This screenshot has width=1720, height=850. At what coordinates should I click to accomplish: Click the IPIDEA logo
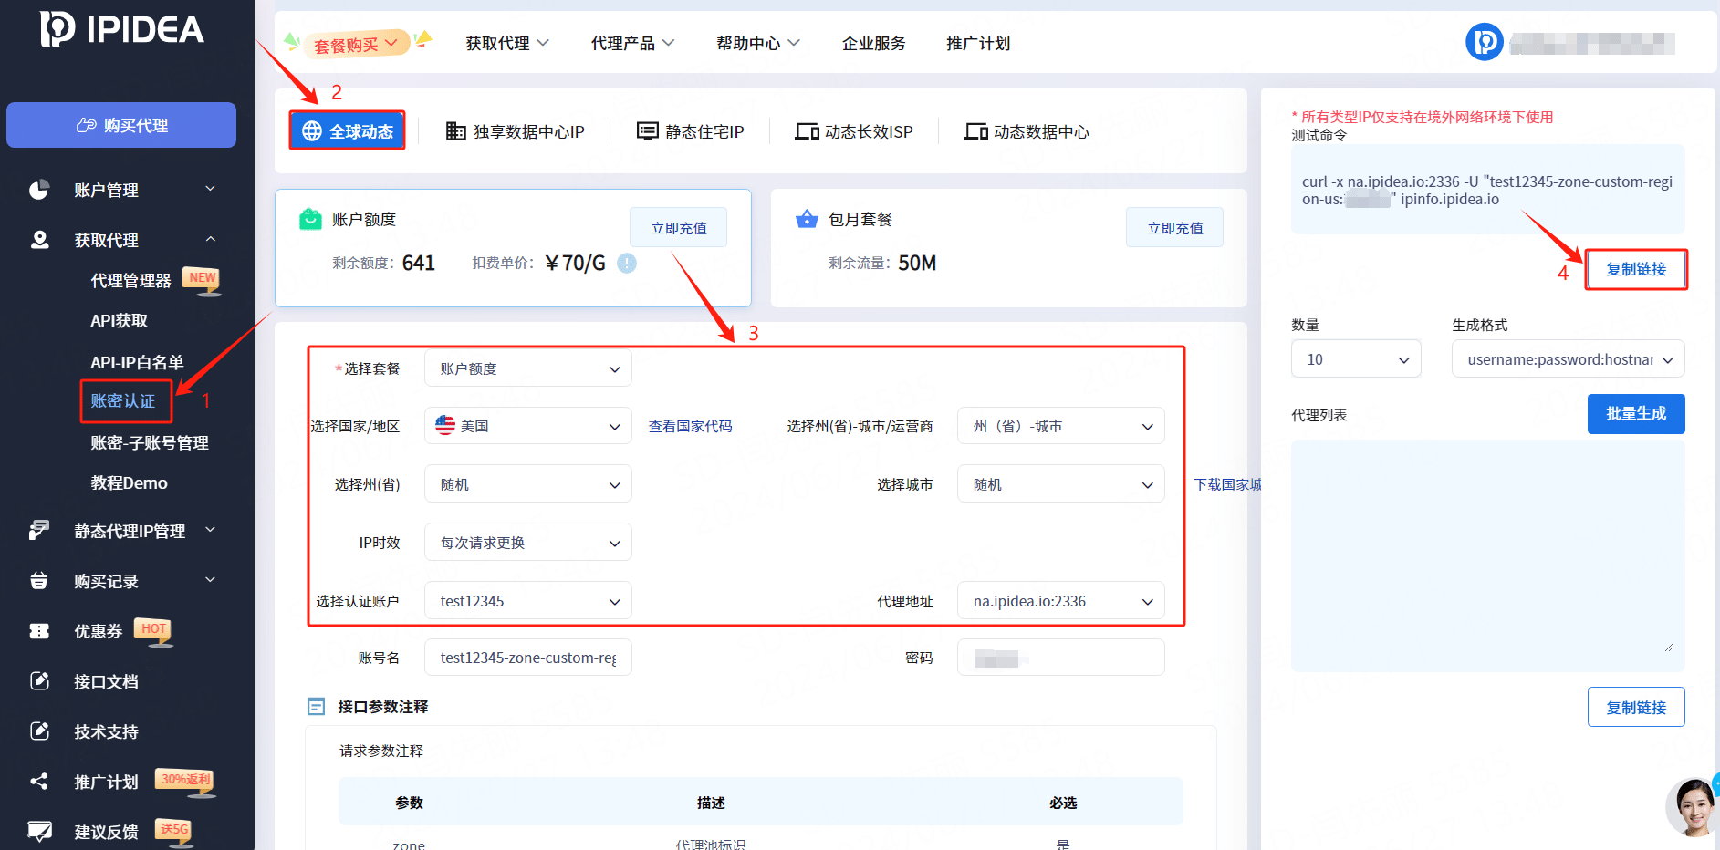coord(122,30)
